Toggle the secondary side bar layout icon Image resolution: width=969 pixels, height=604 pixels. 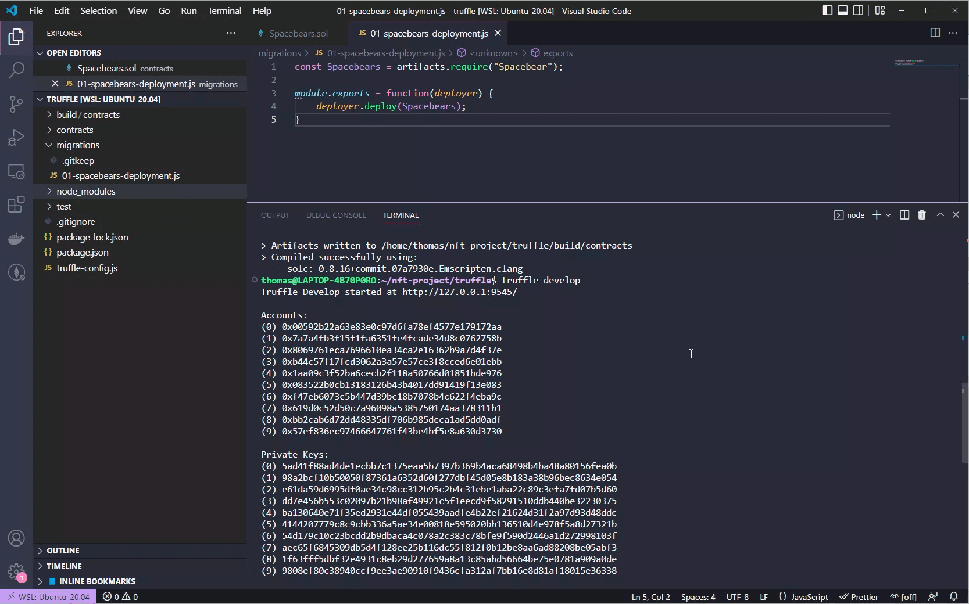(859, 10)
